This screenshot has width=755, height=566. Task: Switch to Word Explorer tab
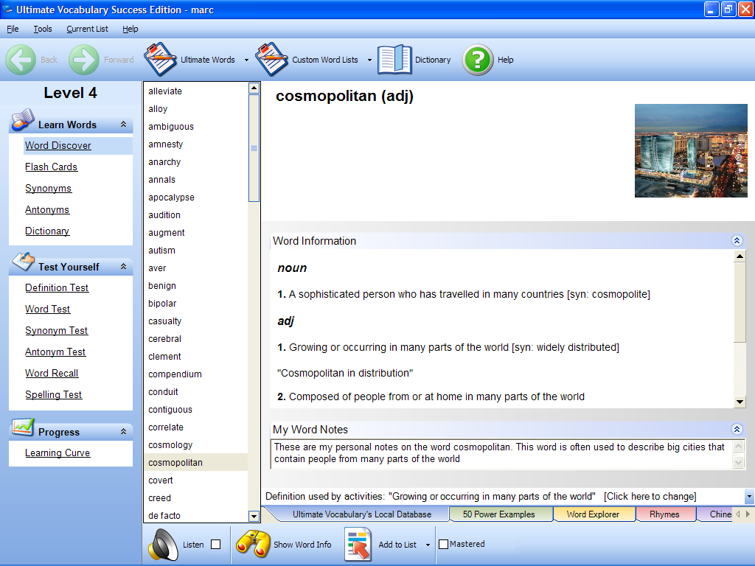point(593,514)
